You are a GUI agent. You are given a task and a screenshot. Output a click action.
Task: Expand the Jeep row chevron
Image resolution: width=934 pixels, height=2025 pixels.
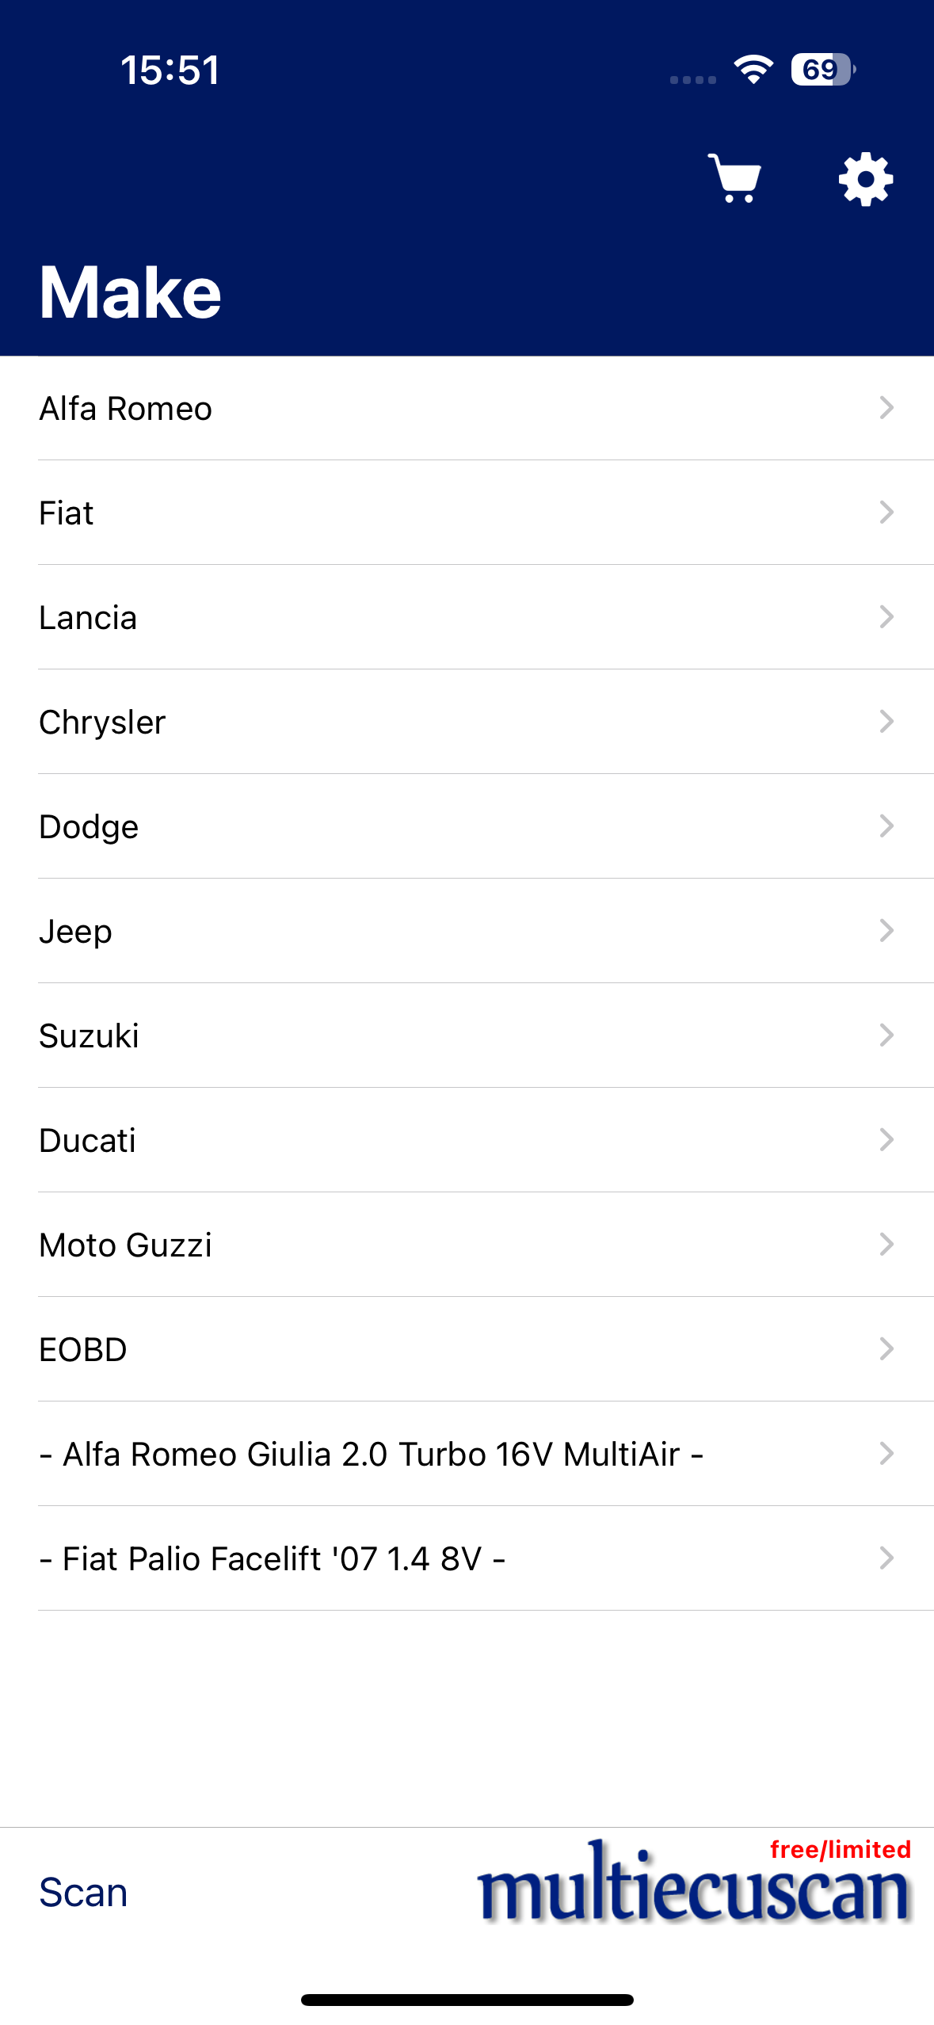tap(886, 931)
